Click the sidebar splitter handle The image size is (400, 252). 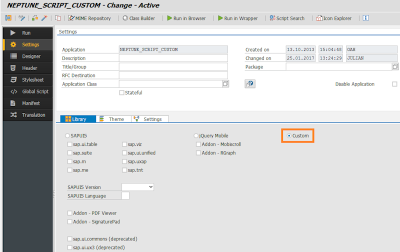[54, 194]
